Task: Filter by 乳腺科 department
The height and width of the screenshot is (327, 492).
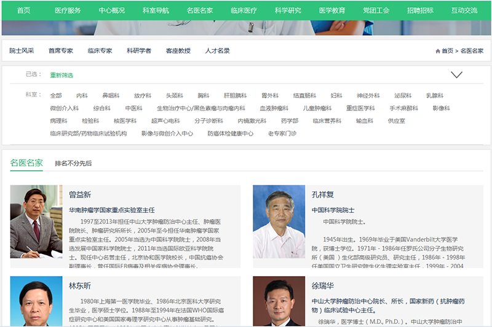Action: coord(435,96)
